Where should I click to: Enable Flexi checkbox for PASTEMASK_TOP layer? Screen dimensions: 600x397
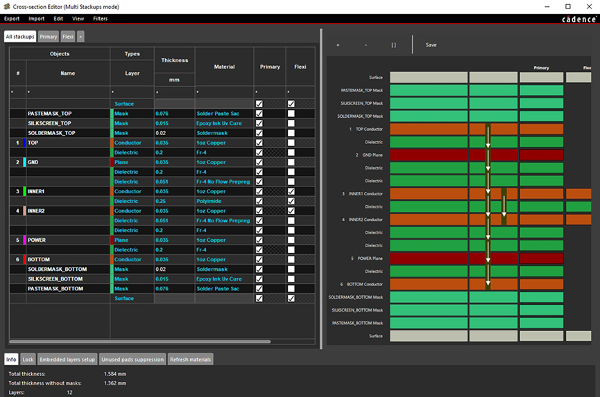[291, 114]
